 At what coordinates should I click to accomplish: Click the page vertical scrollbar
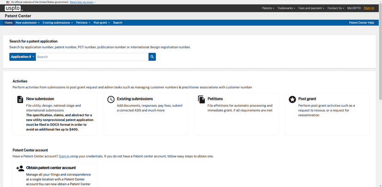pyautogui.click(x=380, y=52)
